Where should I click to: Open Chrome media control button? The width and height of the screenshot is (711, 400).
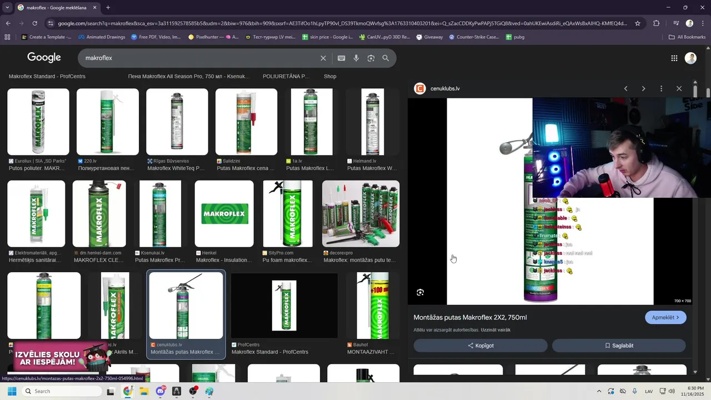(676, 23)
